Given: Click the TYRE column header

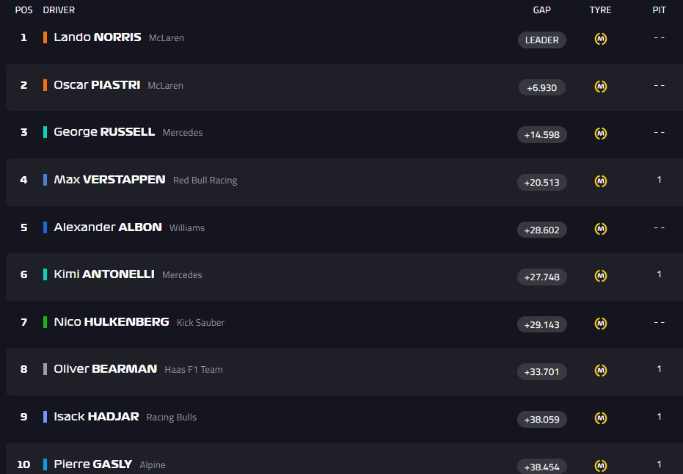Looking at the screenshot, I should (x=600, y=10).
